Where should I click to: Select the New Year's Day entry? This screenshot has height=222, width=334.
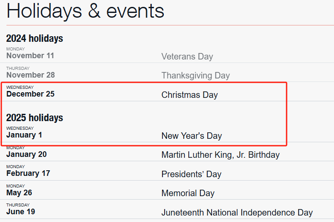click(192, 136)
